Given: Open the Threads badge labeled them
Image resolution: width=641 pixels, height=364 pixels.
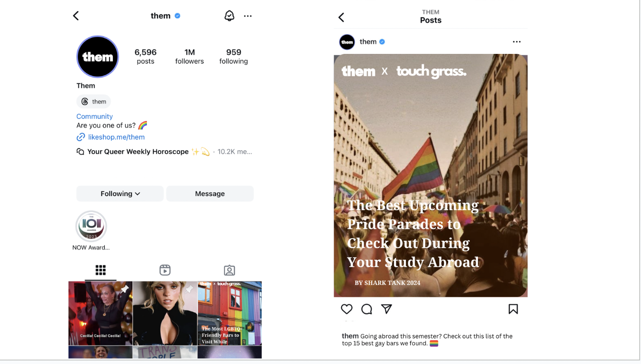Looking at the screenshot, I should coord(94,102).
